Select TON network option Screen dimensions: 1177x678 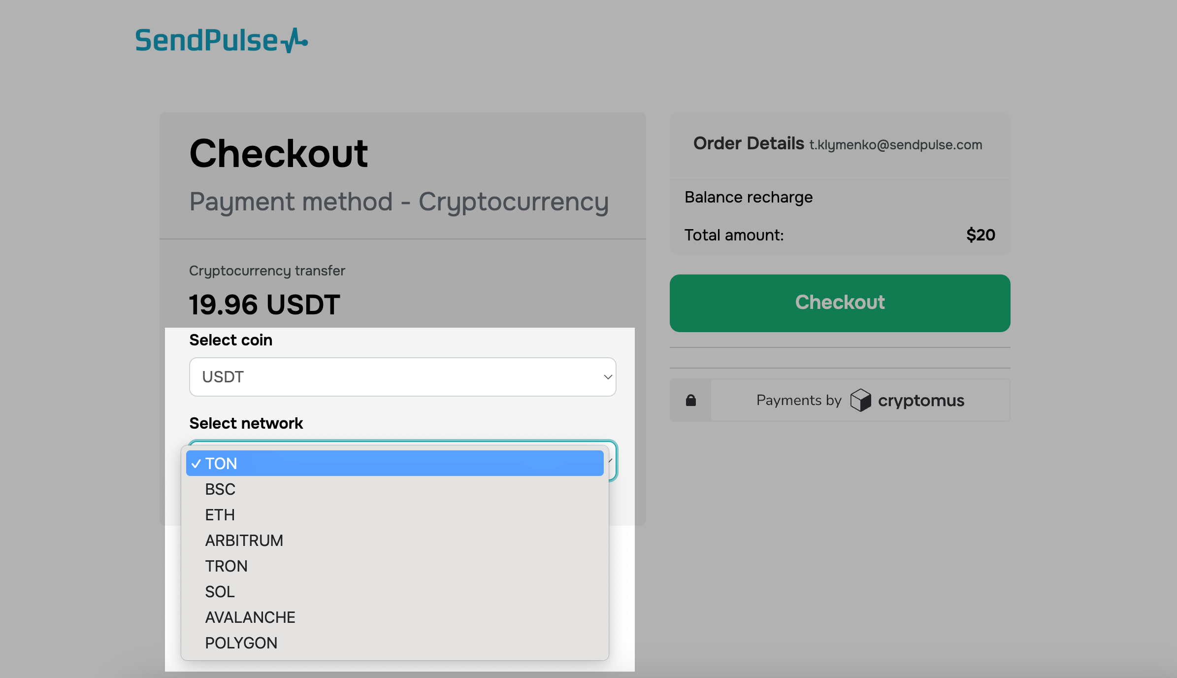point(221,464)
